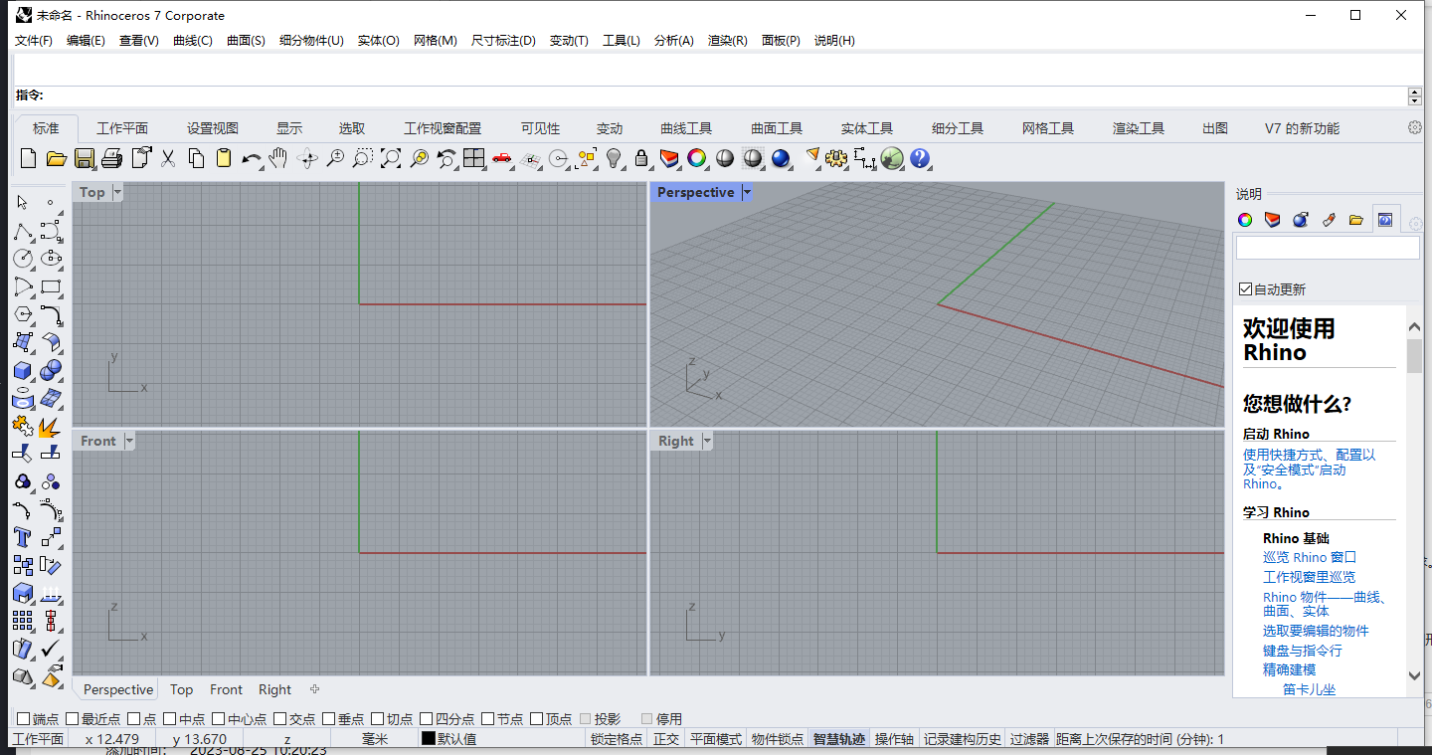Open the command history scroll arrows

click(x=1415, y=95)
